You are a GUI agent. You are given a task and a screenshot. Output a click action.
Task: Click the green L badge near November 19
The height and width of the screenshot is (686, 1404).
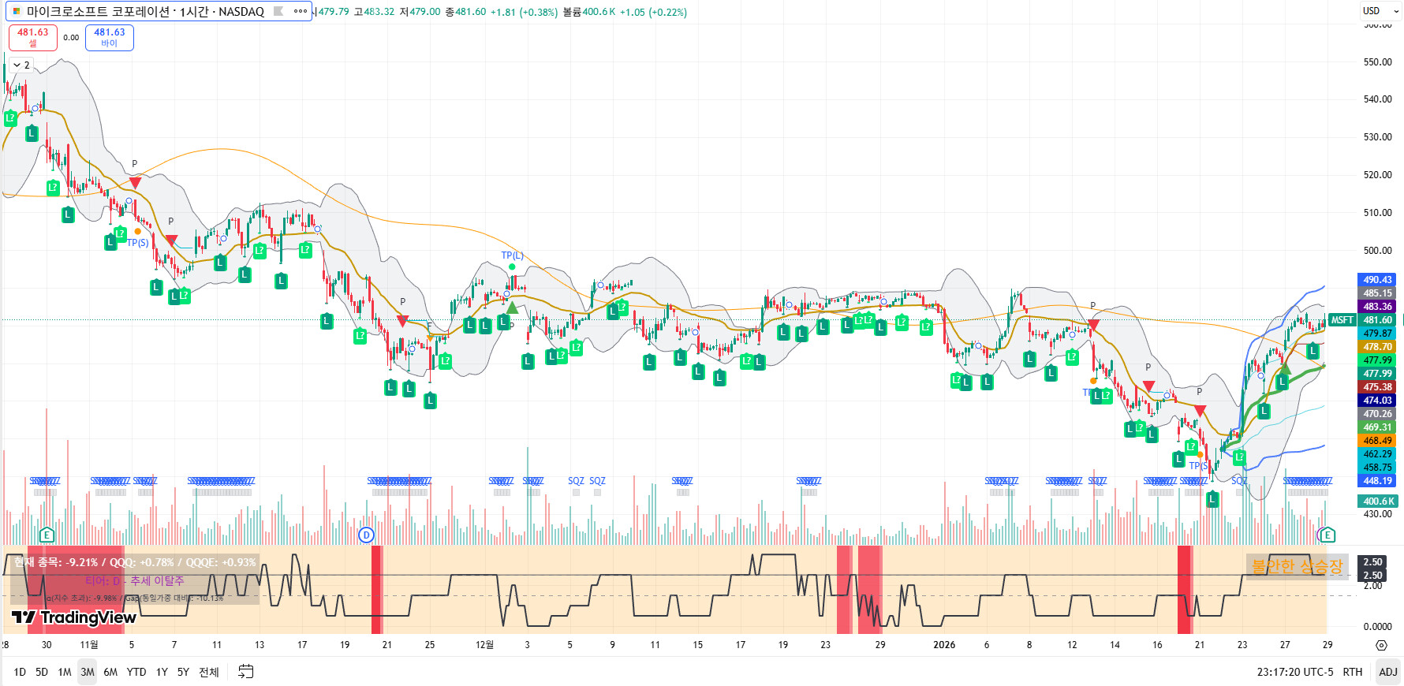(327, 321)
